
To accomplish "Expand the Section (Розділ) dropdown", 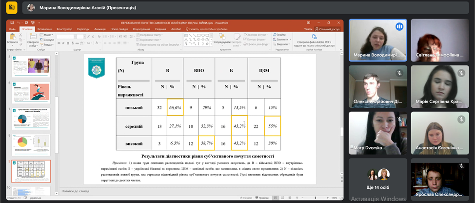I will click(48, 43).
